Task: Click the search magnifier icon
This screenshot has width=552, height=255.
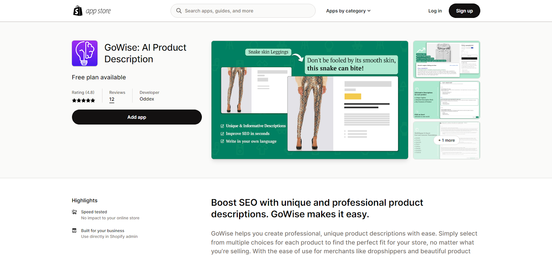Action: [x=179, y=11]
